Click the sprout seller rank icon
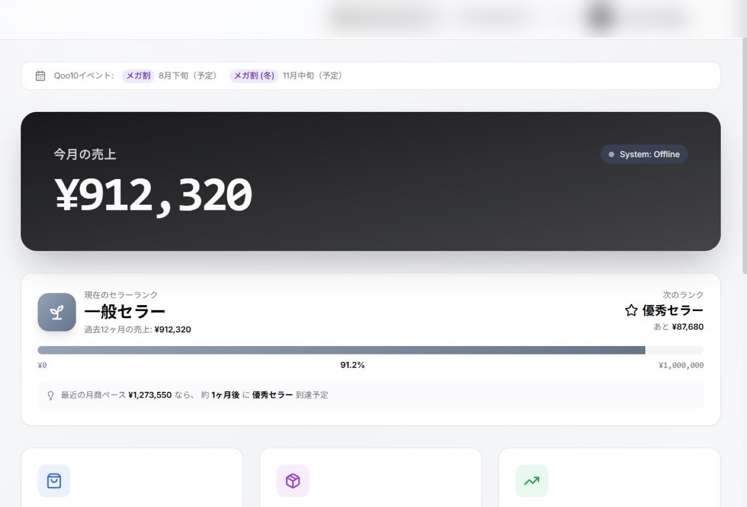747x507 pixels. coord(57,312)
